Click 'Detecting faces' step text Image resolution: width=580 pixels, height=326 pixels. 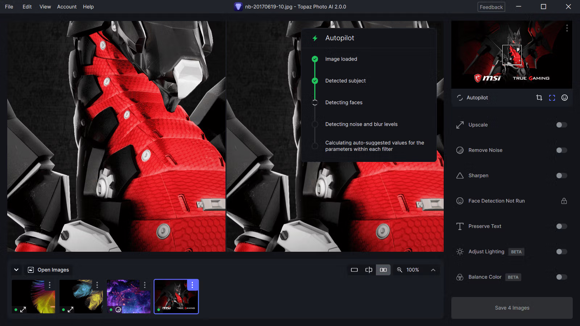click(x=344, y=103)
